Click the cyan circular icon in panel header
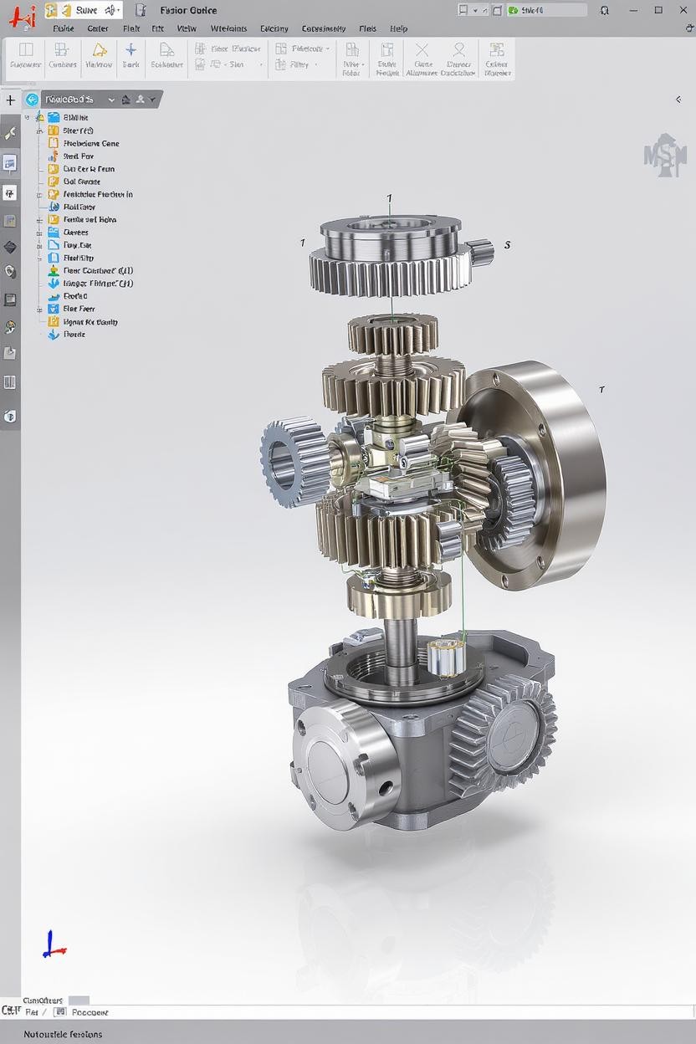The width and height of the screenshot is (696, 1044). [x=33, y=100]
